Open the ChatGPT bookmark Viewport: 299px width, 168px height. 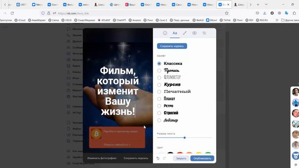click(x=120, y=20)
